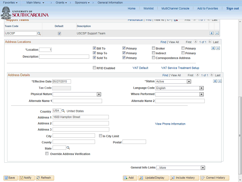Open the Main Menu navigation item
Viewport: 242px width, 182px height.
tap(35, 3)
